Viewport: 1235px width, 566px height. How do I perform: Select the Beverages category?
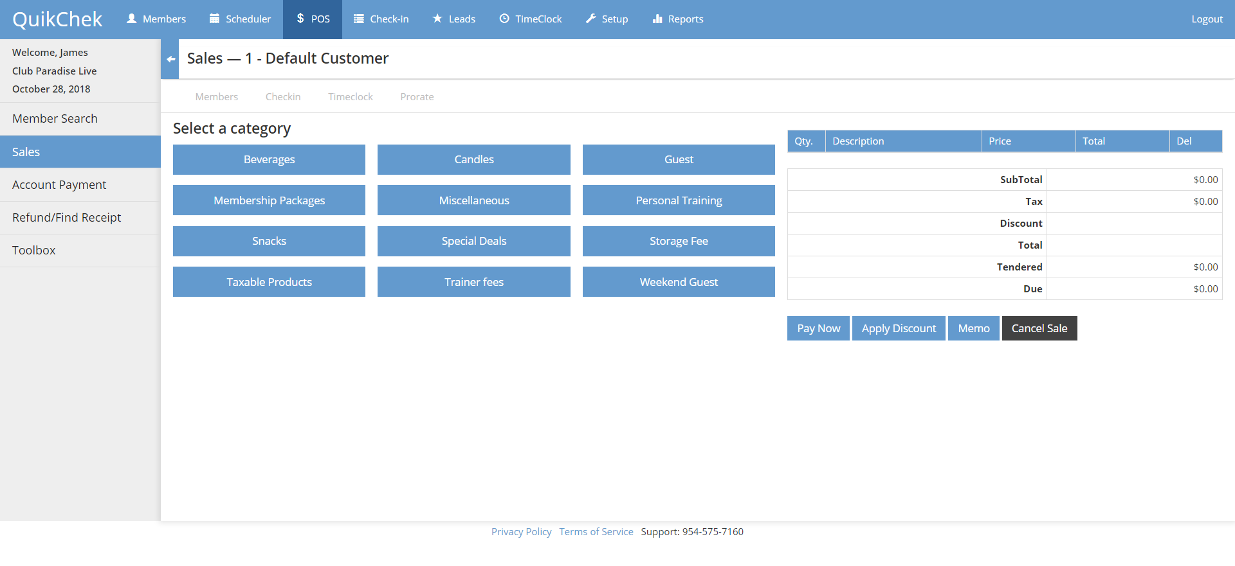pyautogui.click(x=269, y=159)
